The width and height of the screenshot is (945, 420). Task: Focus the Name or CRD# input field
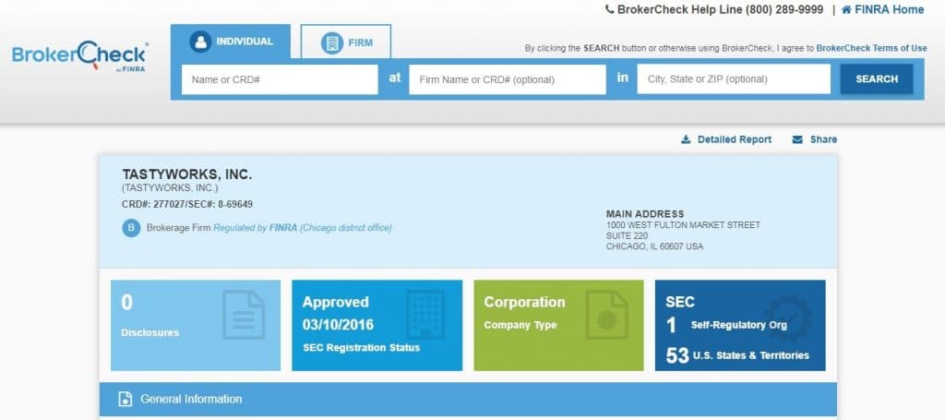click(280, 79)
